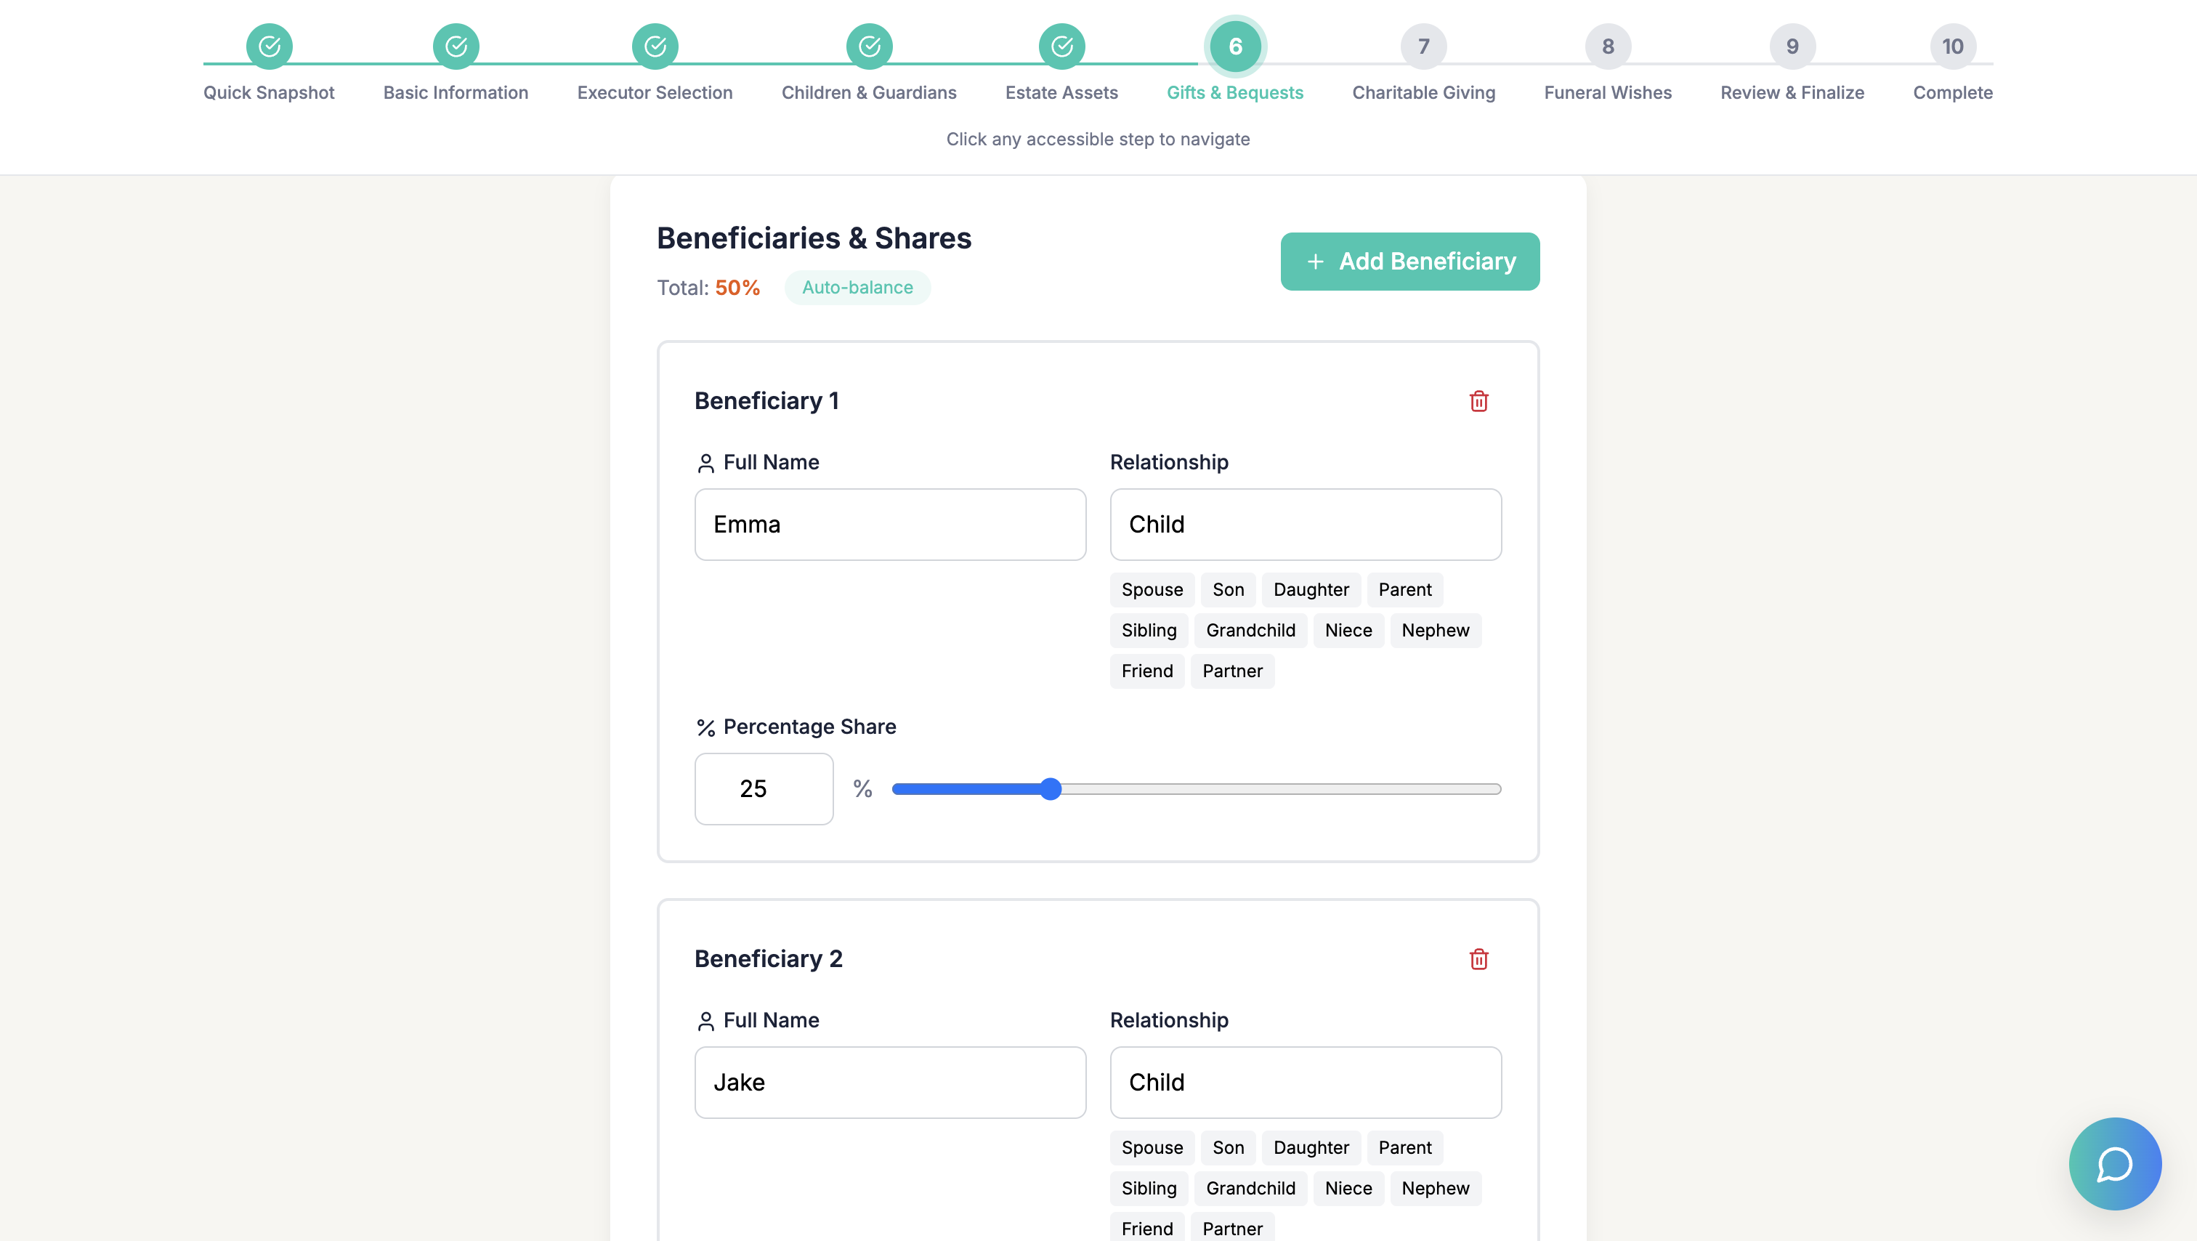Open Executor Selection step checkmark
2197x1241 pixels.
coord(654,46)
